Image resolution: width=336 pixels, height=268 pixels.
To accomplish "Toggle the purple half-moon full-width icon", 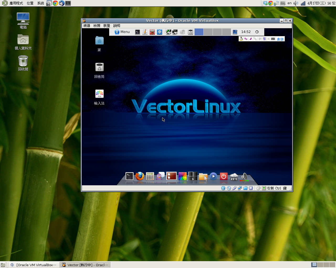I will click(250, 39).
